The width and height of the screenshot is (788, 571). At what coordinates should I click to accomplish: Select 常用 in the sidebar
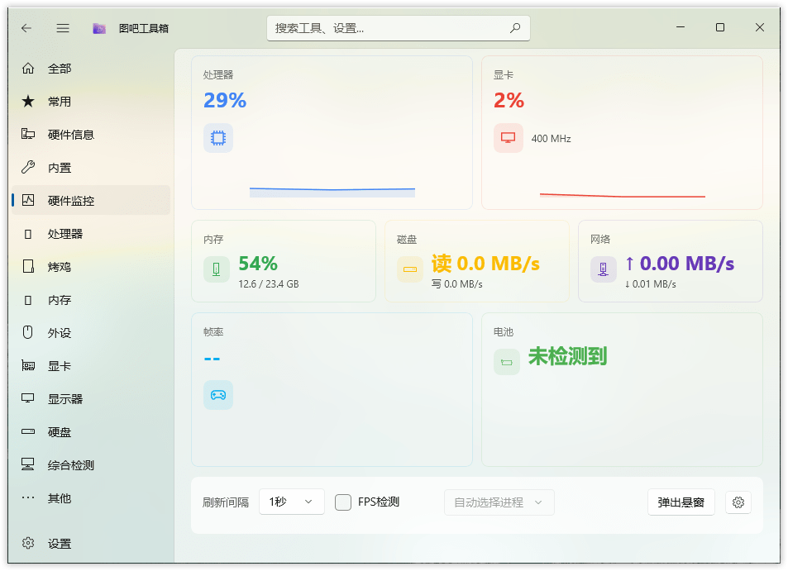coord(90,102)
